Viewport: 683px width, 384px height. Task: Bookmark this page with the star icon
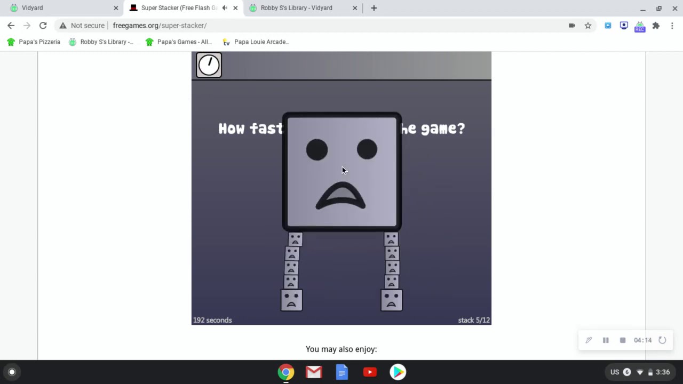(588, 26)
